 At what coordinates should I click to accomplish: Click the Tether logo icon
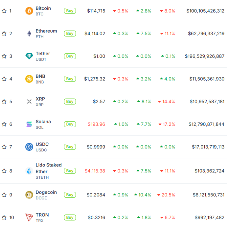click(x=29, y=56)
